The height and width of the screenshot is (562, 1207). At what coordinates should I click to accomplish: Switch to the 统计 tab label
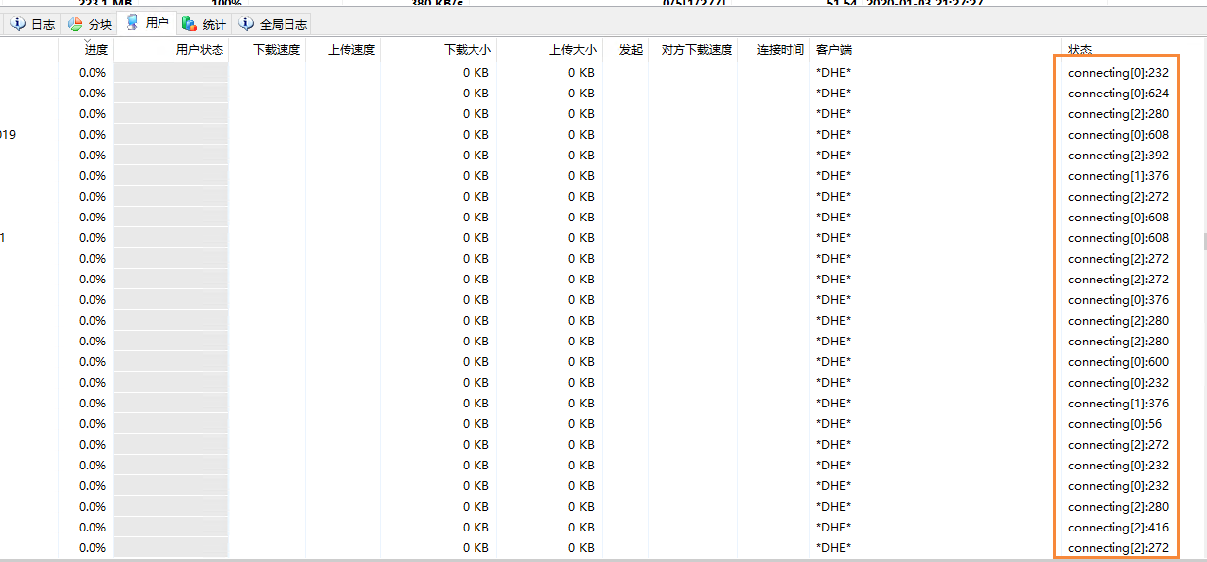coord(214,24)
